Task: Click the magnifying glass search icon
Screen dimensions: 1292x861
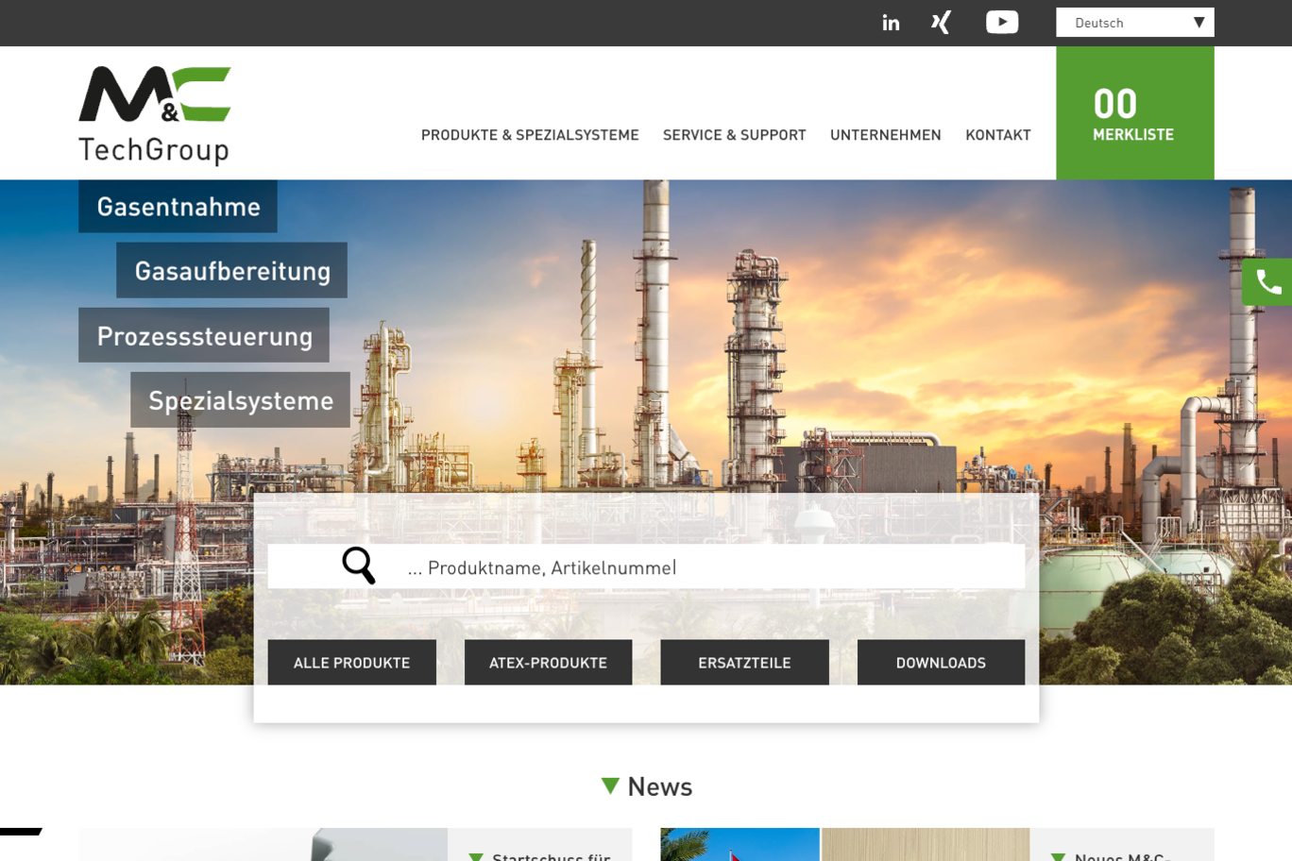Action: coord(359,566)
